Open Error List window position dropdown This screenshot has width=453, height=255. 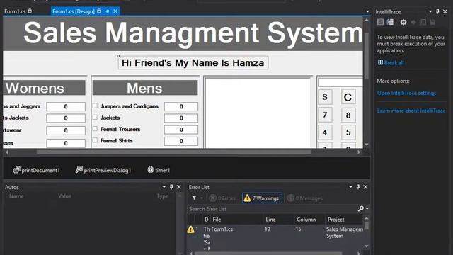click(x=350, y=187)
